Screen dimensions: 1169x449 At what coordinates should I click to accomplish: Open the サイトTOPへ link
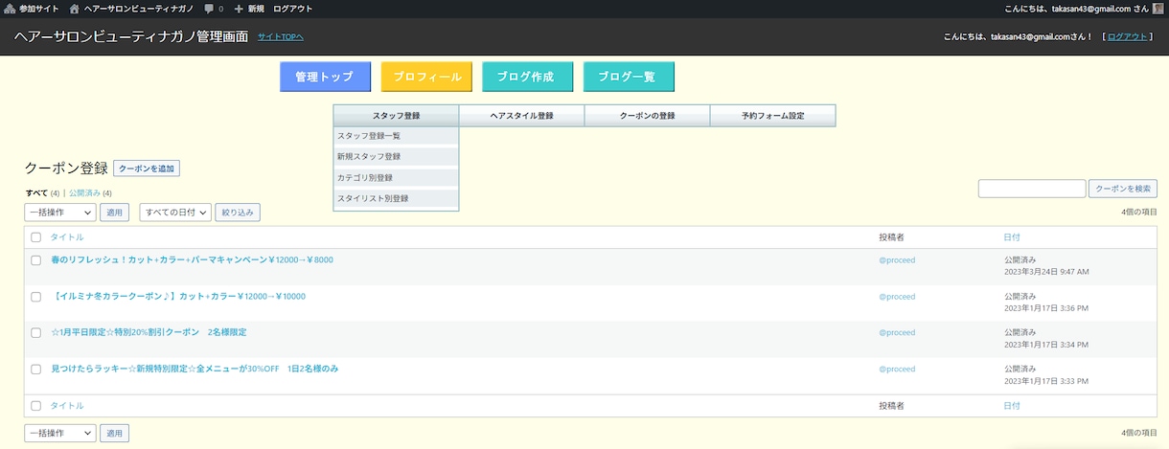[281, 37]
